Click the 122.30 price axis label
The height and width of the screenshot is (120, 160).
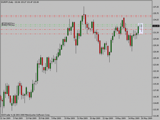tap(156, 71)
